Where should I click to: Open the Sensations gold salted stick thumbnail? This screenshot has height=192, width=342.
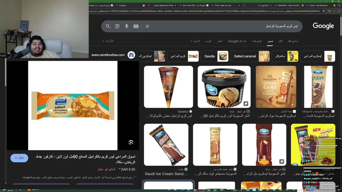point(215,145)
